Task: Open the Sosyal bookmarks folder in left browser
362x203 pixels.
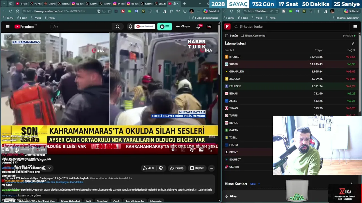Action: pos(8,18)
